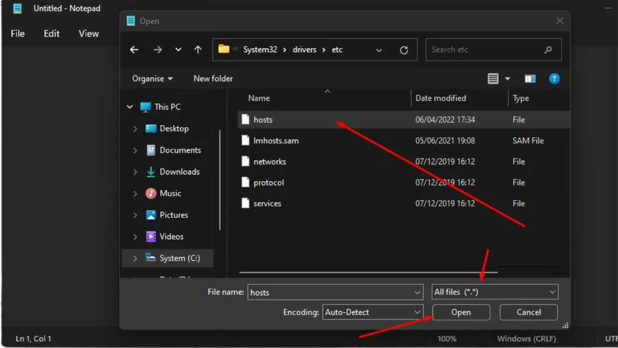Screen dimensions: 618x348
Task: Click the Open button
Action: click(x=461, y=312)
